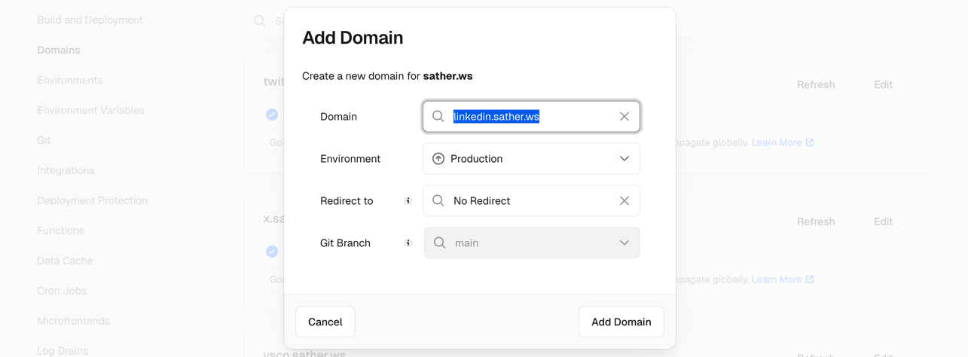
Task: Select Domains in the settings sidebar
Action: pyautogui.click(x=59, y=50)
